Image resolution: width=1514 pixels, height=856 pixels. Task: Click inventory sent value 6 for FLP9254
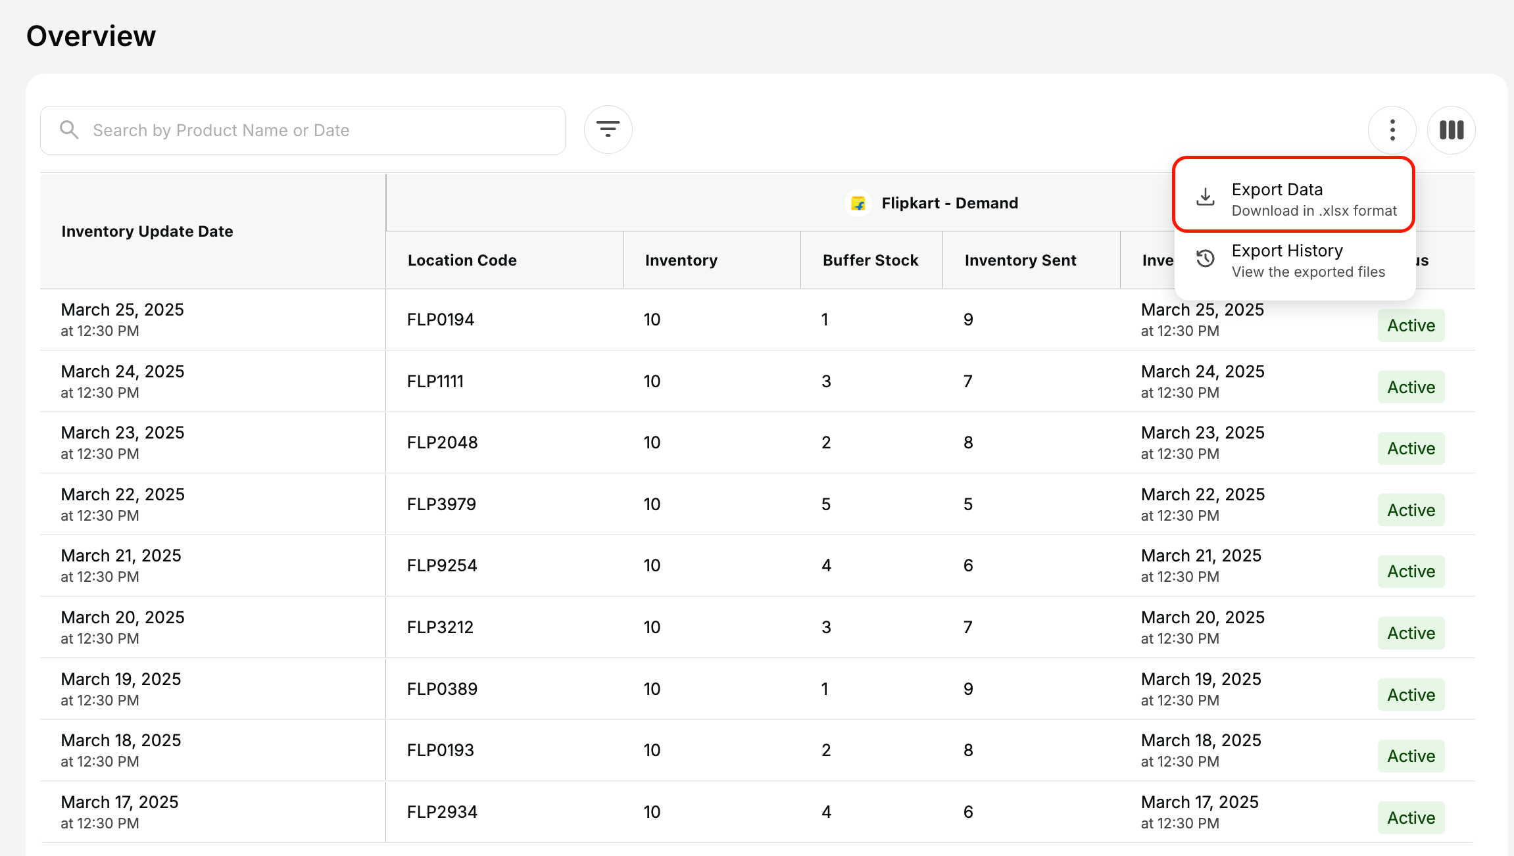click(x=968, y=565)
